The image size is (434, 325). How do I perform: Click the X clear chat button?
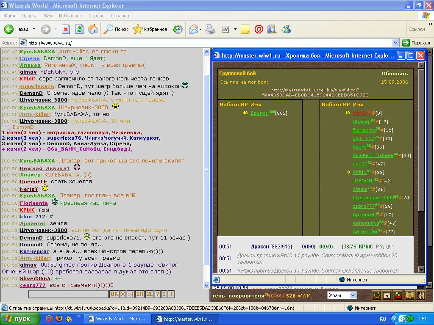pos(123,294)
